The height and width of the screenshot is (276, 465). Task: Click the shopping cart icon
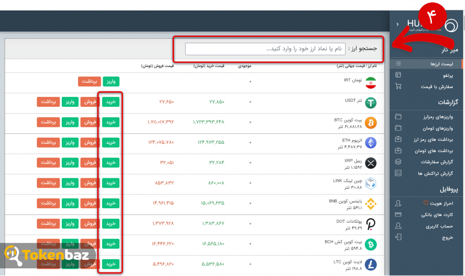tap(398, 86)
